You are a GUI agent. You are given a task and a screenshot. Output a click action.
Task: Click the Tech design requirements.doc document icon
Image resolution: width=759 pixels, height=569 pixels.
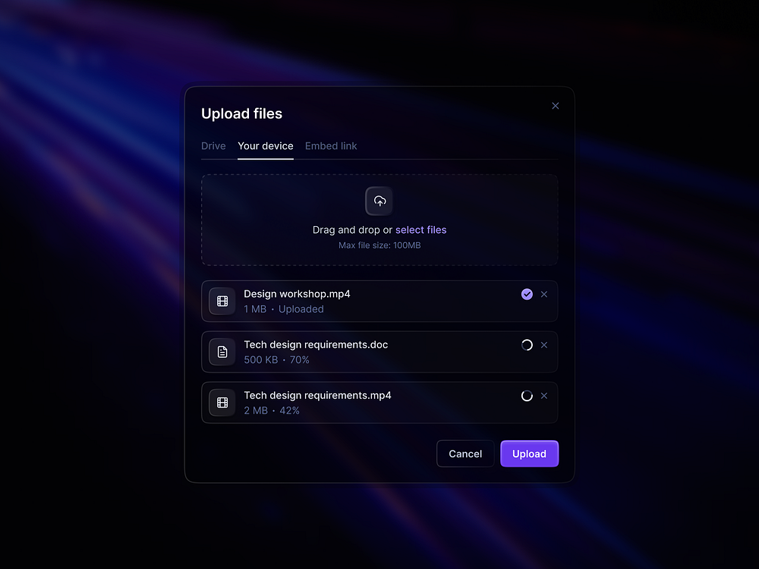click(222, 352)
